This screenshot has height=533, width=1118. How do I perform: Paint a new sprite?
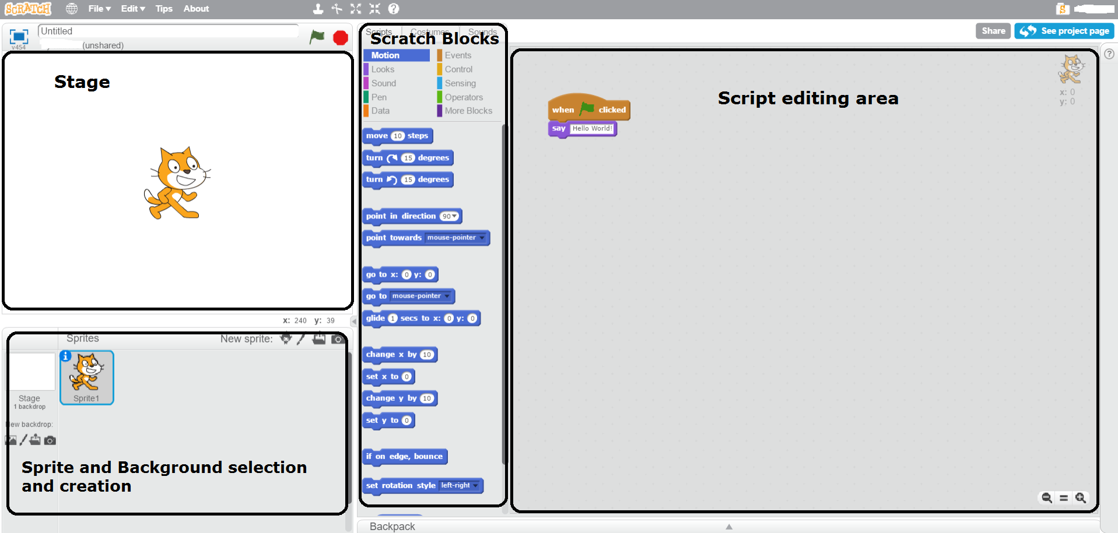[x=301, y=338]
